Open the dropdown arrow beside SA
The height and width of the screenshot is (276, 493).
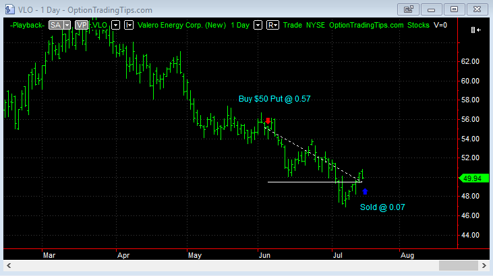[67, 25]
